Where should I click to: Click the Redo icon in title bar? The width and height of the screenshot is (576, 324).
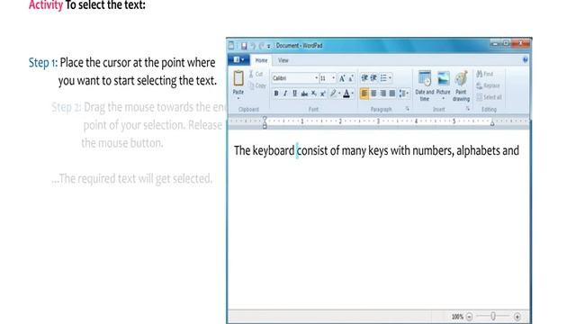pos(262,46)
